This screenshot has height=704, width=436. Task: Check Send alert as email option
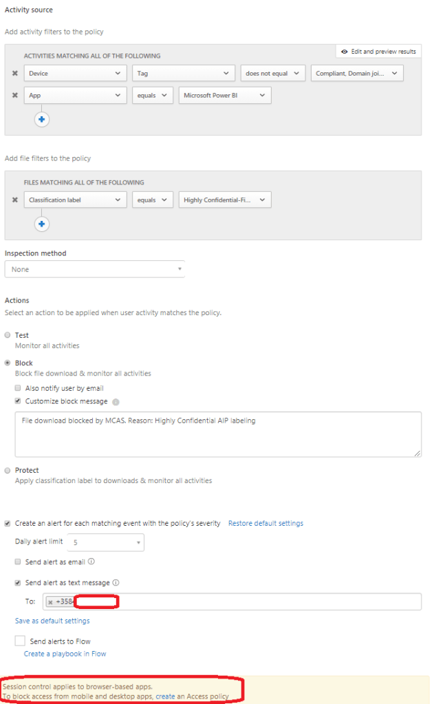click(18, 562)
